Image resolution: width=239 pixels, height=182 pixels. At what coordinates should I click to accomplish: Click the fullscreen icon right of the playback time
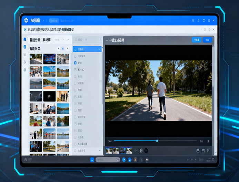pyautogui.click(x=208, y=141)
